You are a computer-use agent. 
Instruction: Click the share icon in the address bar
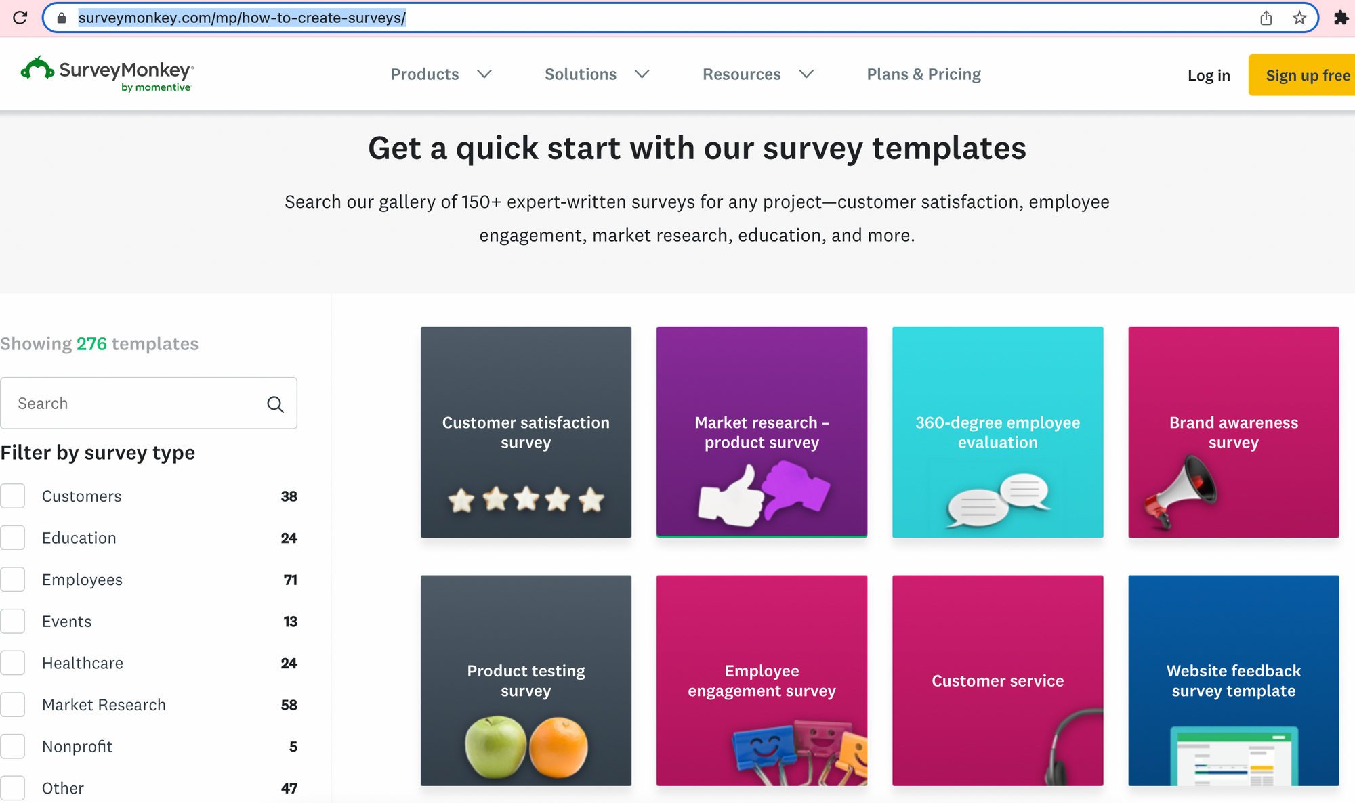click(x=1266, y=18)
